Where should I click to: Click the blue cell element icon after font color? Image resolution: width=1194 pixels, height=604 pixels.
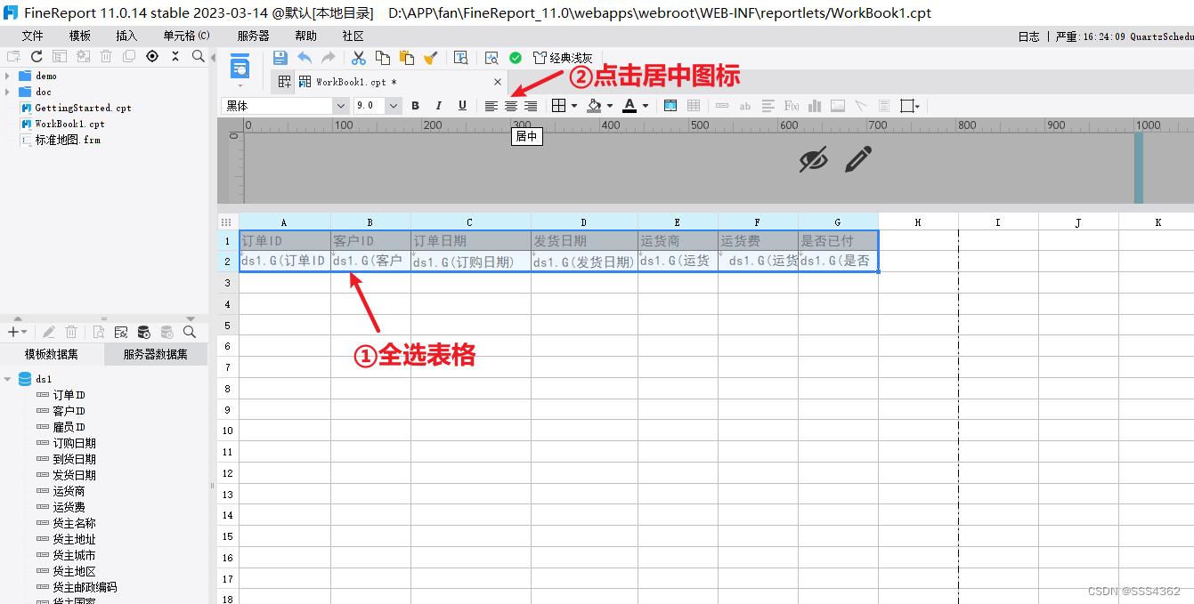(x=670, y=106)
